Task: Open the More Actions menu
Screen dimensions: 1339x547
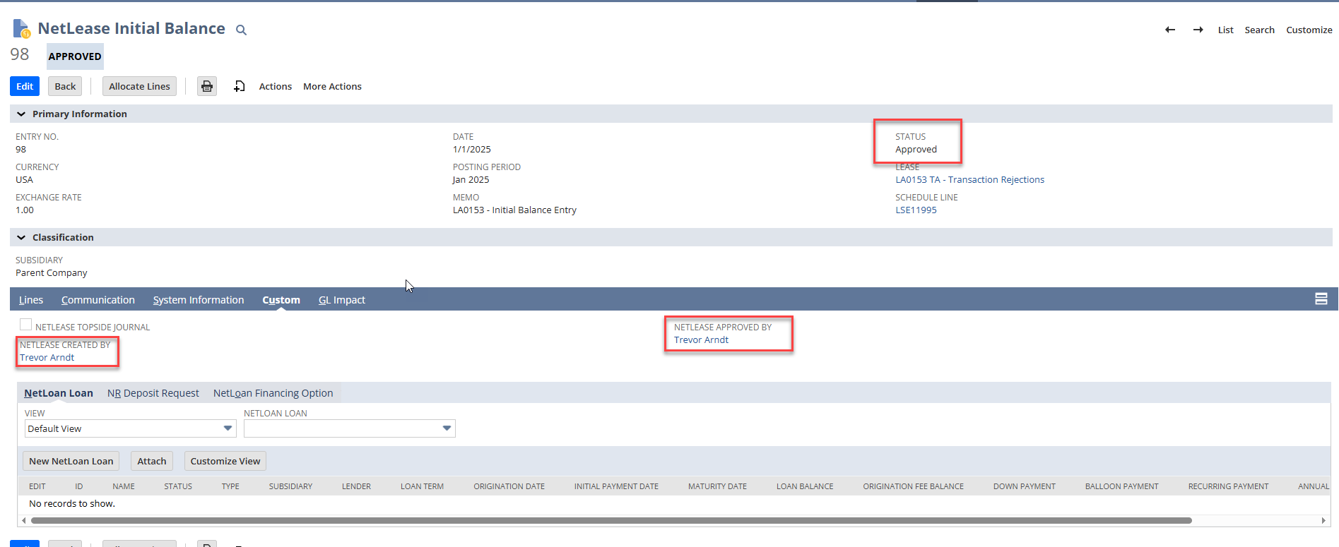Action: [332, 86]
